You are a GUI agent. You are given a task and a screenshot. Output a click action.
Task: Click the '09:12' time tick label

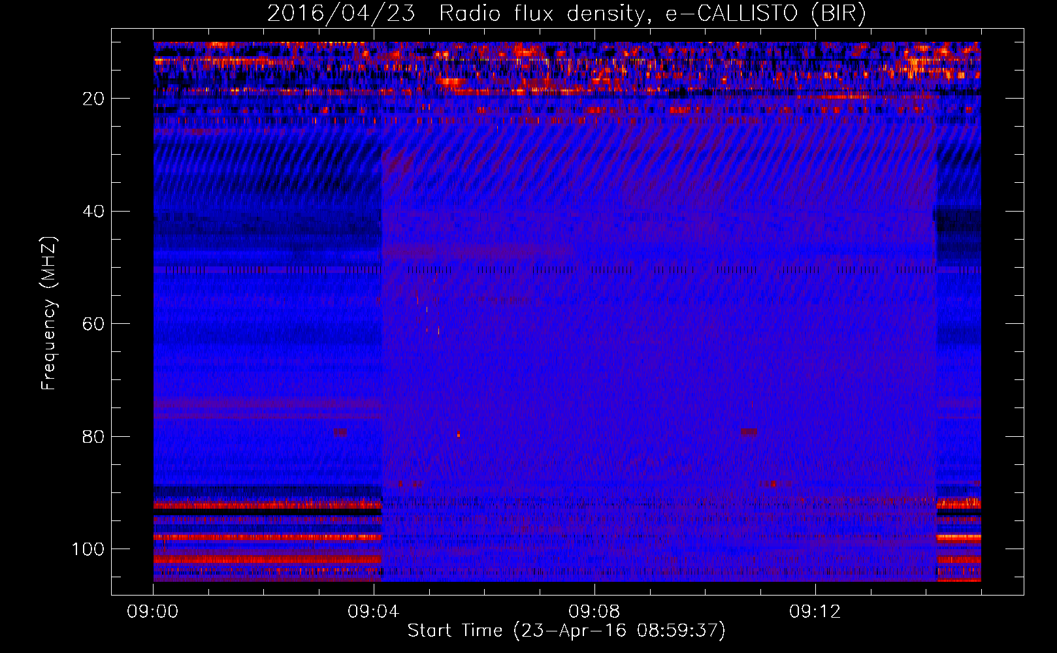pos(815,612)
